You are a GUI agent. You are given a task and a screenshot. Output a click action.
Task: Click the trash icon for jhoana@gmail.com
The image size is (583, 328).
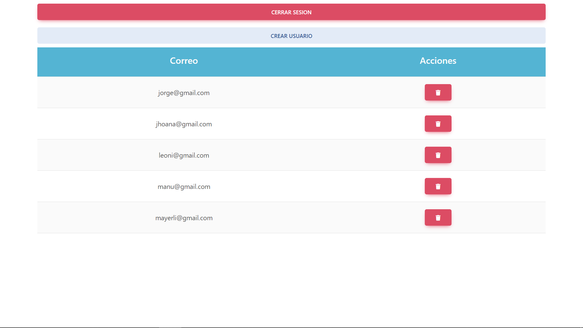tap(438, 124)
